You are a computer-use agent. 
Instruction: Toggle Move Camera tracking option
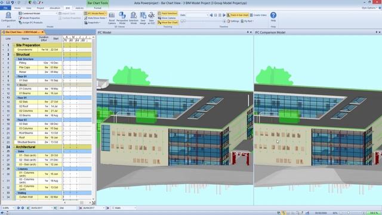(x=167, y=18)
